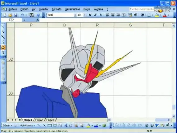The height and width of the screenshot is (133, 177).
Task: Open the Insertar menu
Action: point(44,9)
